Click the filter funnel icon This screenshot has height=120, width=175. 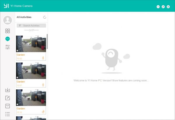click(x=20, y=26)
